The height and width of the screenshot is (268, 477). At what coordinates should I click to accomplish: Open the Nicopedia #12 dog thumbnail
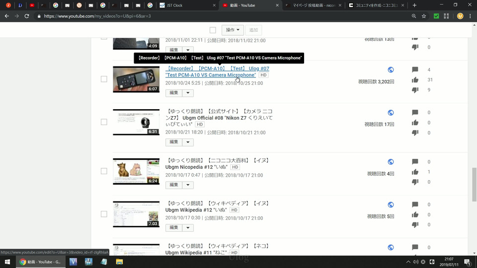[136, 171]
